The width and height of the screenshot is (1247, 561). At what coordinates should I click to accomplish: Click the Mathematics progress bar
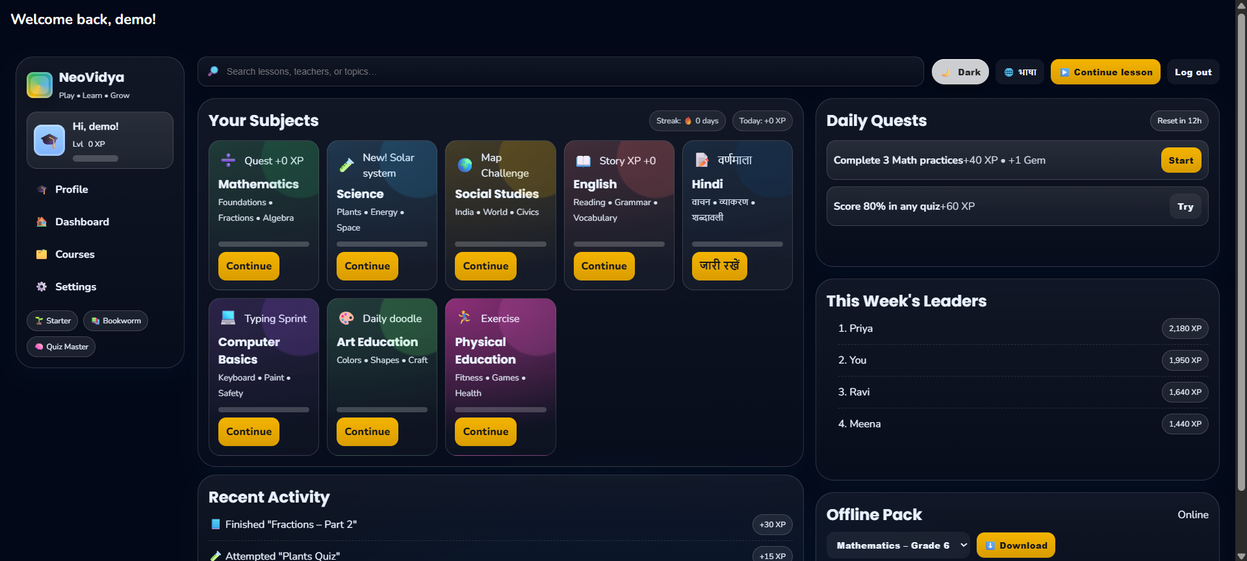(x=264, y=244)
